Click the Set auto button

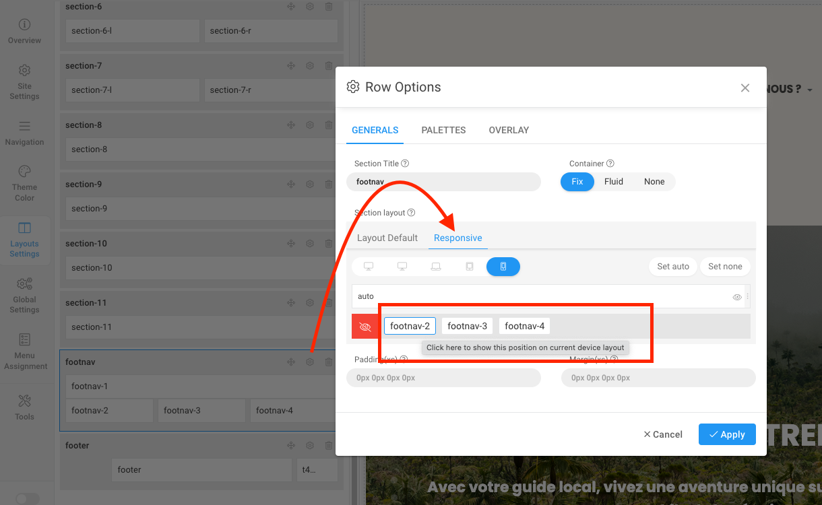click(x=673, y=267)
